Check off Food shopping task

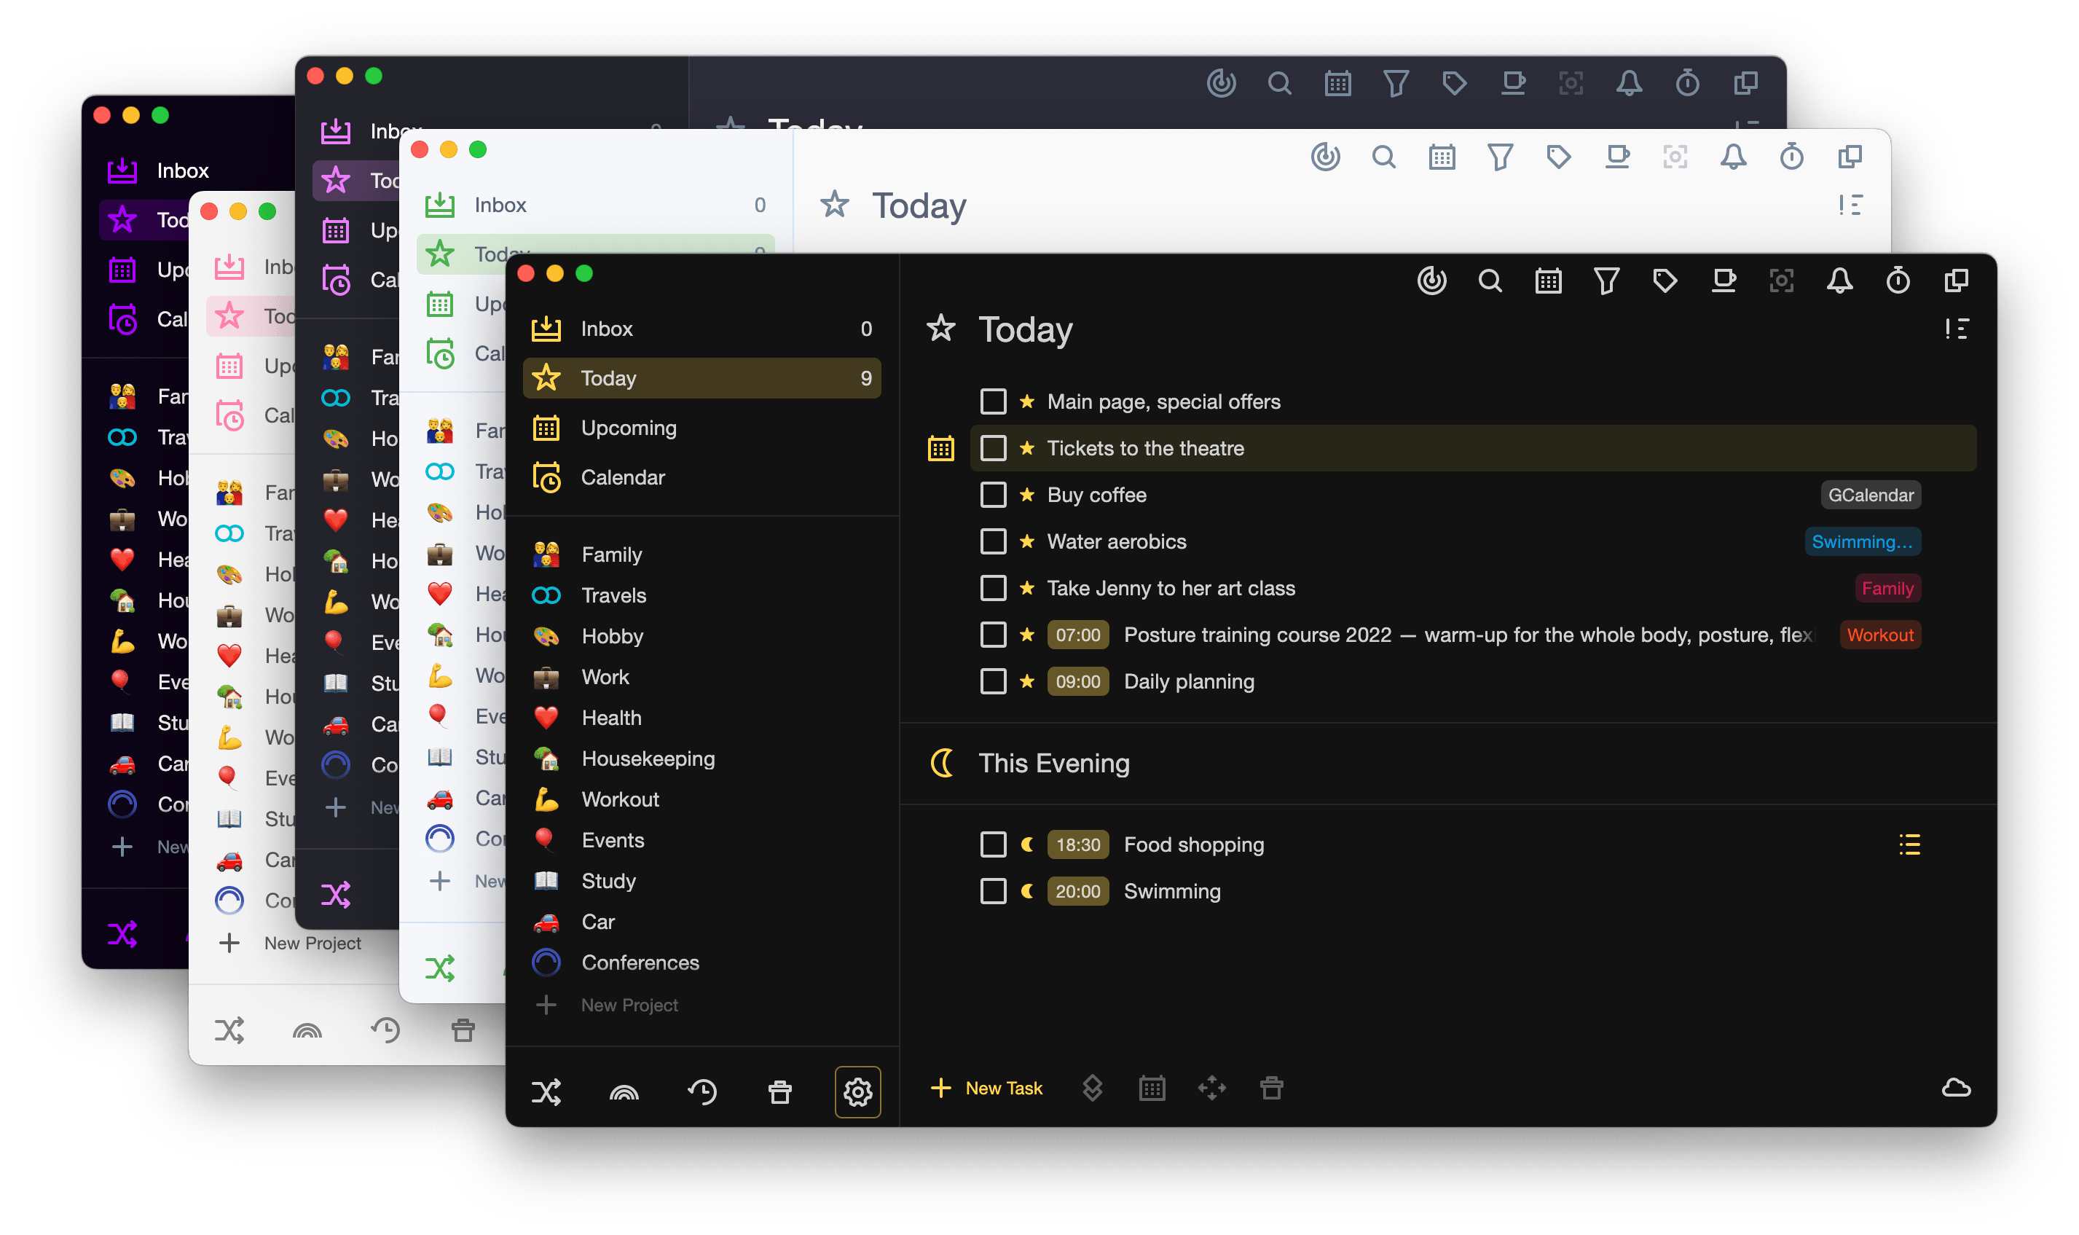992,844
